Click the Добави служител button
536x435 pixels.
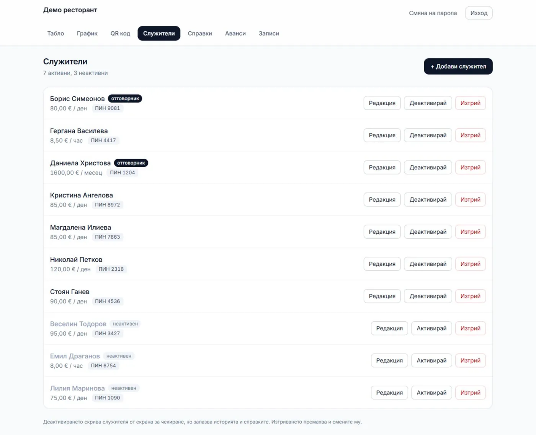458,66
